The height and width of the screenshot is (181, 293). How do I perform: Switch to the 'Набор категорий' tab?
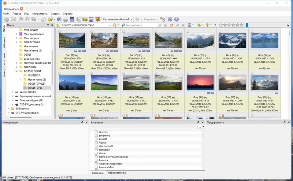tap(117, 173)
